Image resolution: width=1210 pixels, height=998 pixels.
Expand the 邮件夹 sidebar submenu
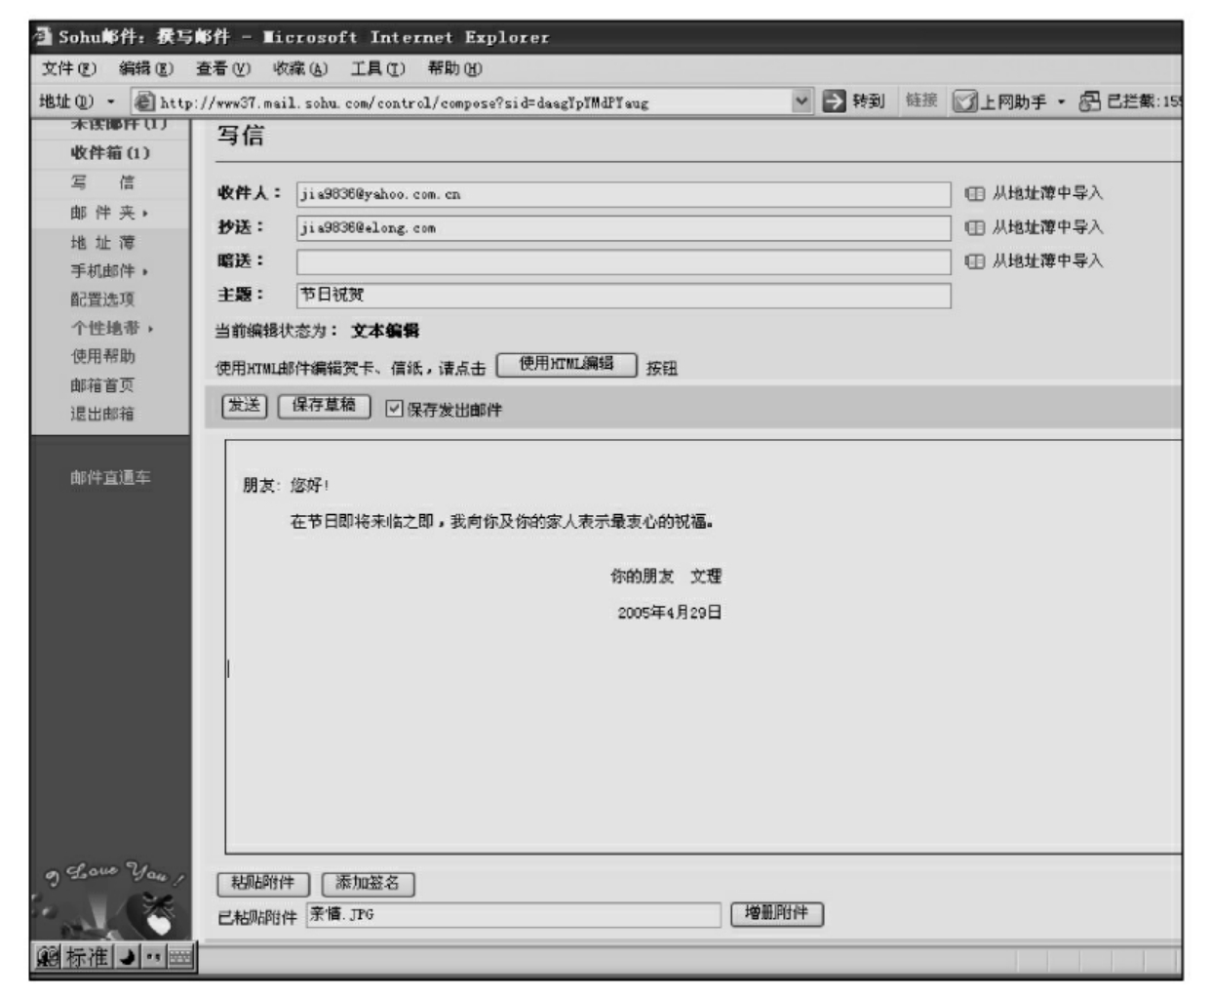[145, 213]
